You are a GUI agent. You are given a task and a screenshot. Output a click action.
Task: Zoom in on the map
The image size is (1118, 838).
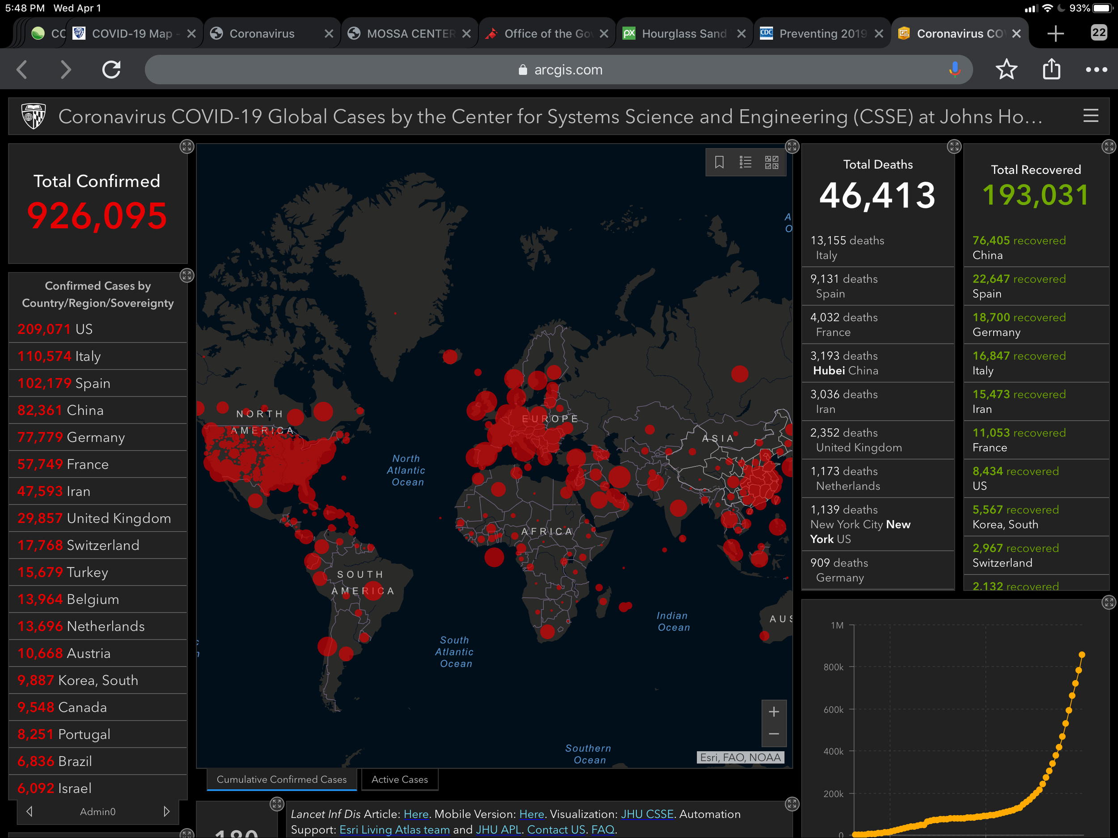pos(774,712)
